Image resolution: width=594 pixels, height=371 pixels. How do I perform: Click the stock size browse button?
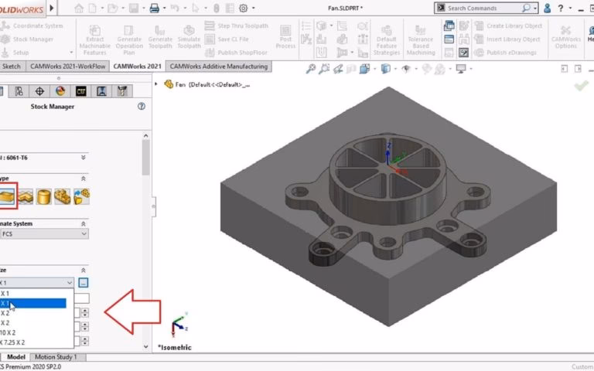click(x=84, y=282)
